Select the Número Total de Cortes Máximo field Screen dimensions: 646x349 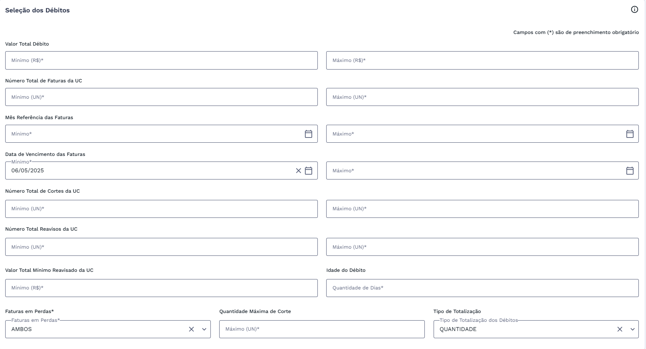coord(482,209)
